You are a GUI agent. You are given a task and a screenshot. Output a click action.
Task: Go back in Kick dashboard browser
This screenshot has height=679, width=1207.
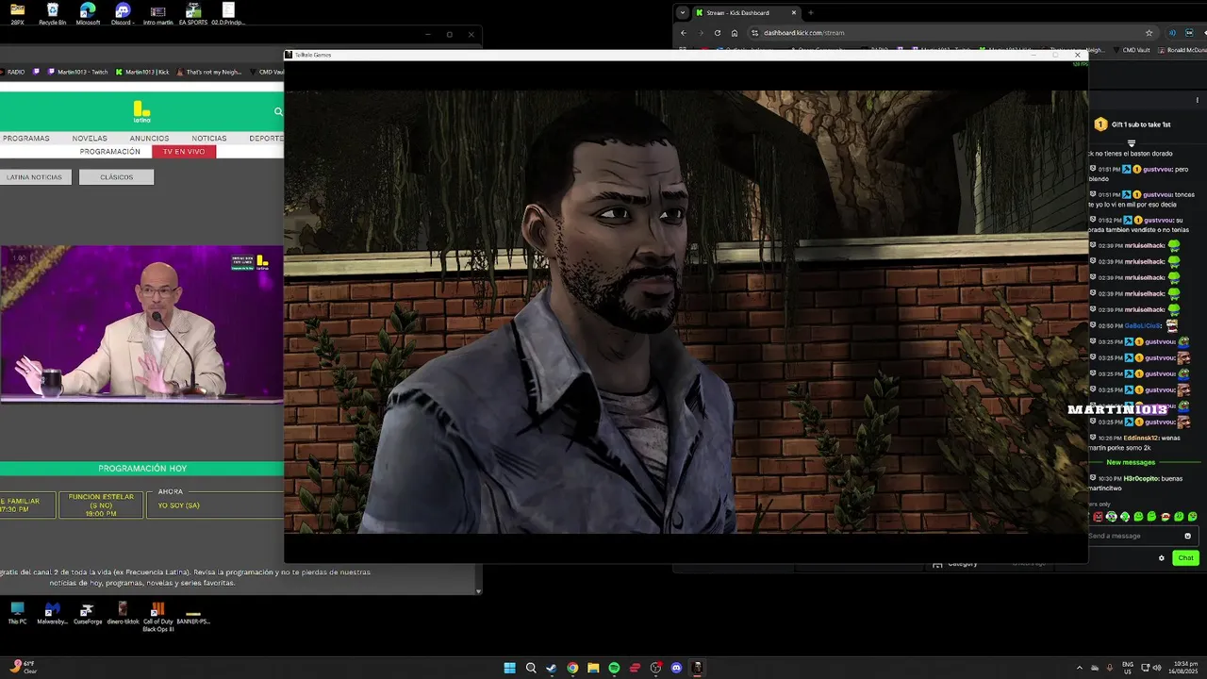point(685,32)
